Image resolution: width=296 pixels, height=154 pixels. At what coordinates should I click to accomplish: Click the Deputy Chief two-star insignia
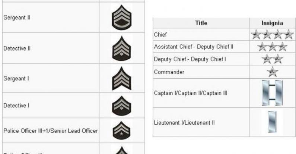pos(272,59)
